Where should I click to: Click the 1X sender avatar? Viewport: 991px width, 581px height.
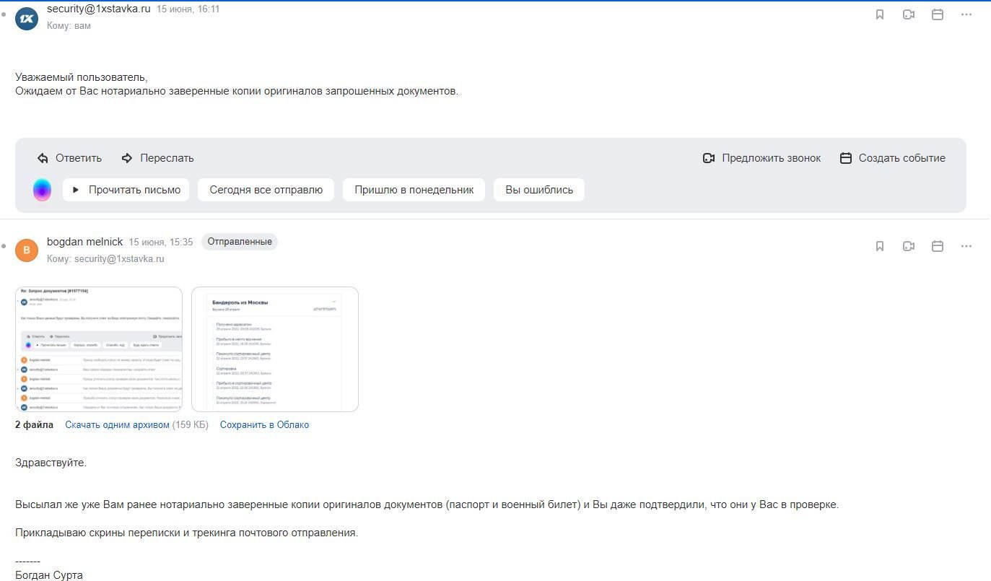point(27,19)
